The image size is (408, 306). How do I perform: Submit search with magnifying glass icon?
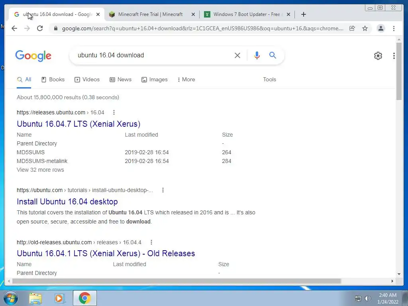(273, 55)
